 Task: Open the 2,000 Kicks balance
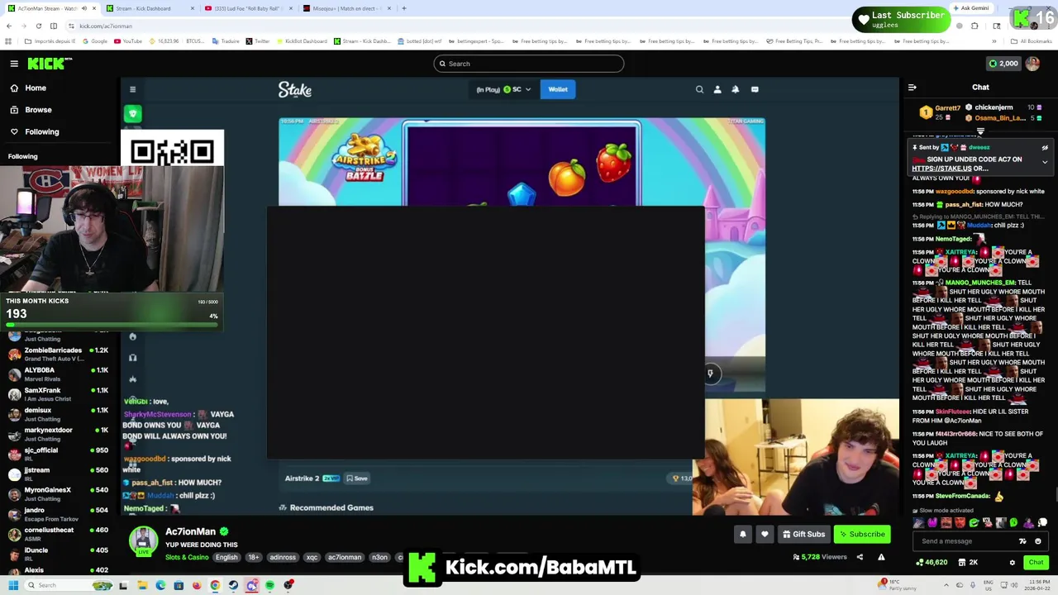[1003, 64]
